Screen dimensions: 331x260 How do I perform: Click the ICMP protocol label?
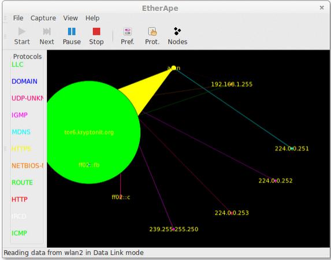point(20,233)
